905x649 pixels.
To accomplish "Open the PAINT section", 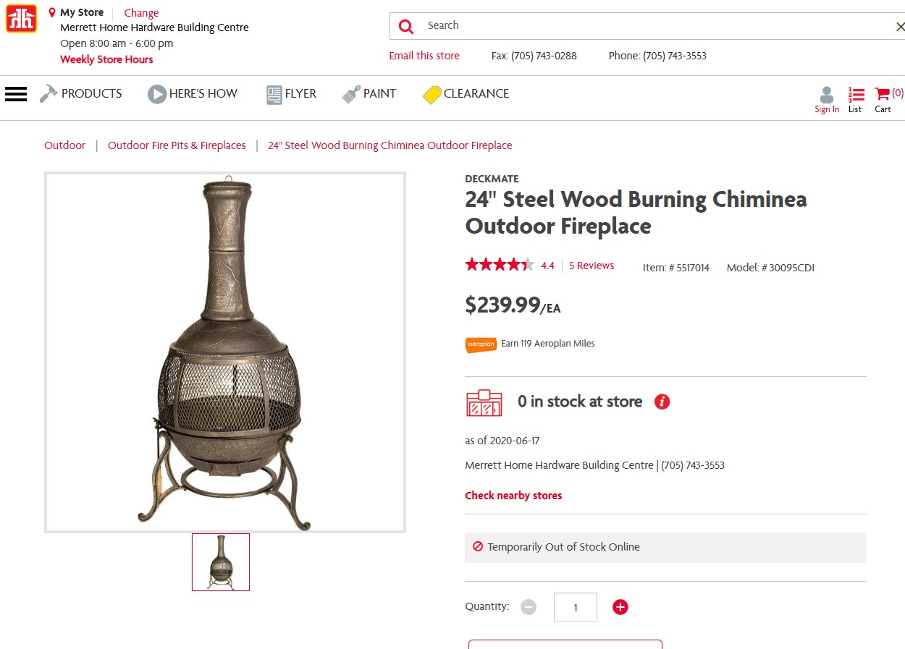I will [370, 94].
